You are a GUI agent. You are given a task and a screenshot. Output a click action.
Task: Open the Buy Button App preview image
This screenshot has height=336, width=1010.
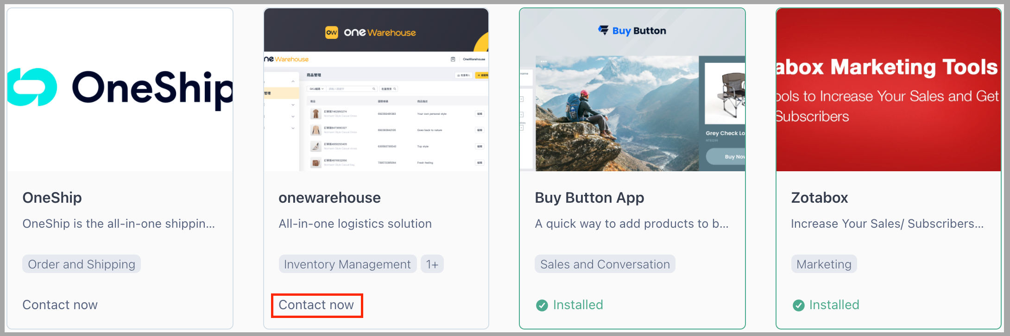click(632, 90)
